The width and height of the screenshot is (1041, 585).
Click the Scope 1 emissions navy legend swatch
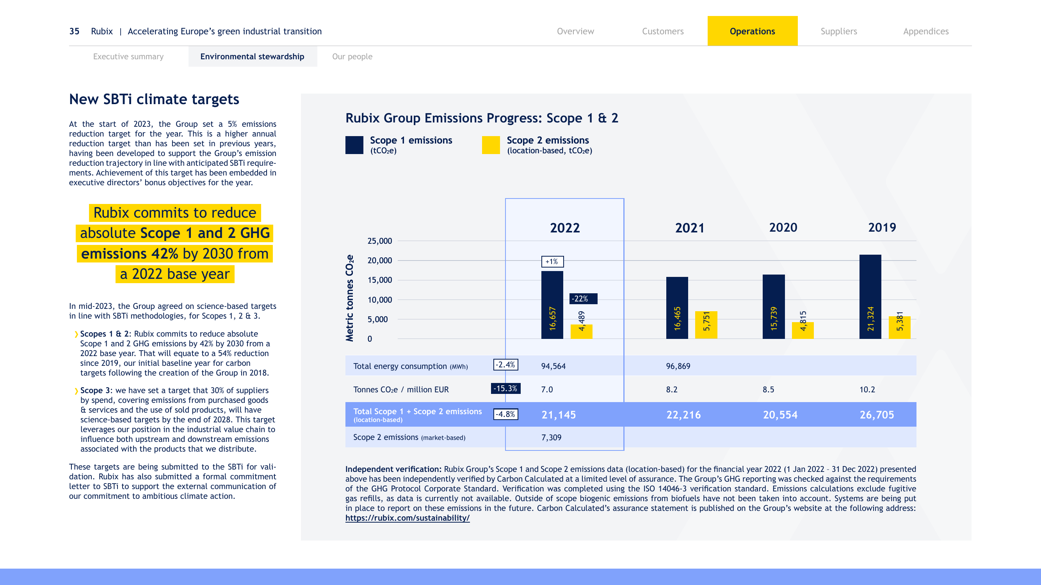click(x=354, y=145)
